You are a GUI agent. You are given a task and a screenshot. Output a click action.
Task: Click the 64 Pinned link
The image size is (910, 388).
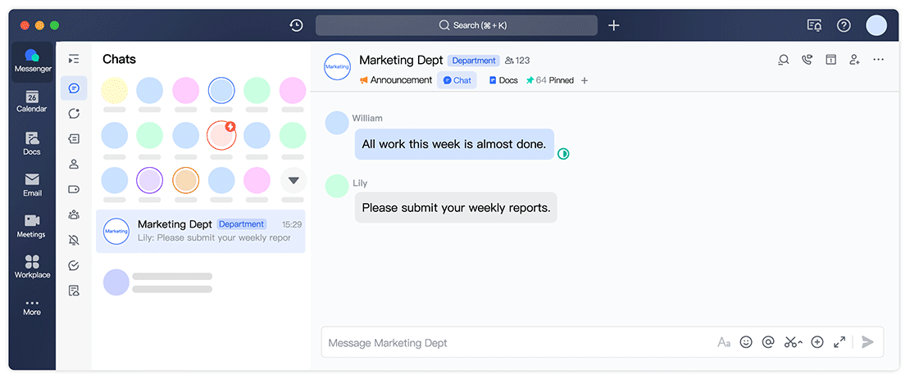coord(549,80)
